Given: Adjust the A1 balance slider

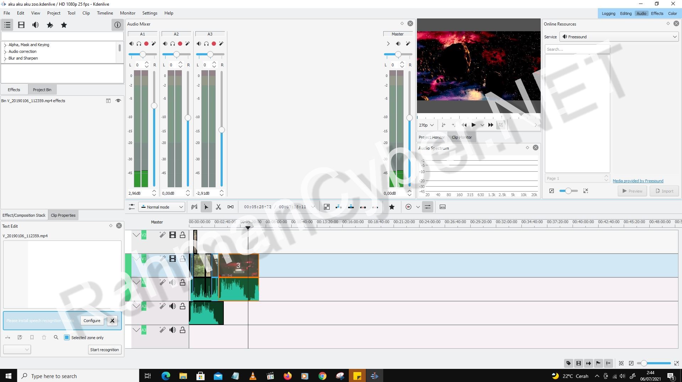Looking at the screenshot, I should pyautogui.click(x=142, y=54).
